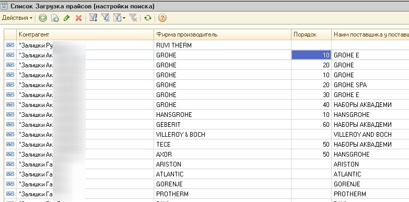Select PROTHERM in Фирма производитель column
Image resolution: width=409 pixels, height=202 pixels.
pos(223,194)
